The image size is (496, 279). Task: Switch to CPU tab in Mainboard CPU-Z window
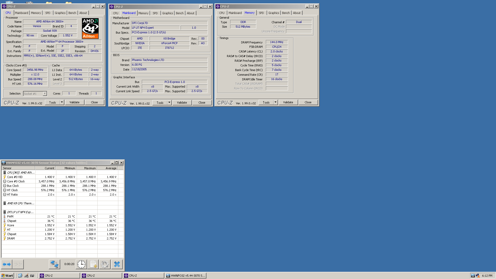click(115, 13)
